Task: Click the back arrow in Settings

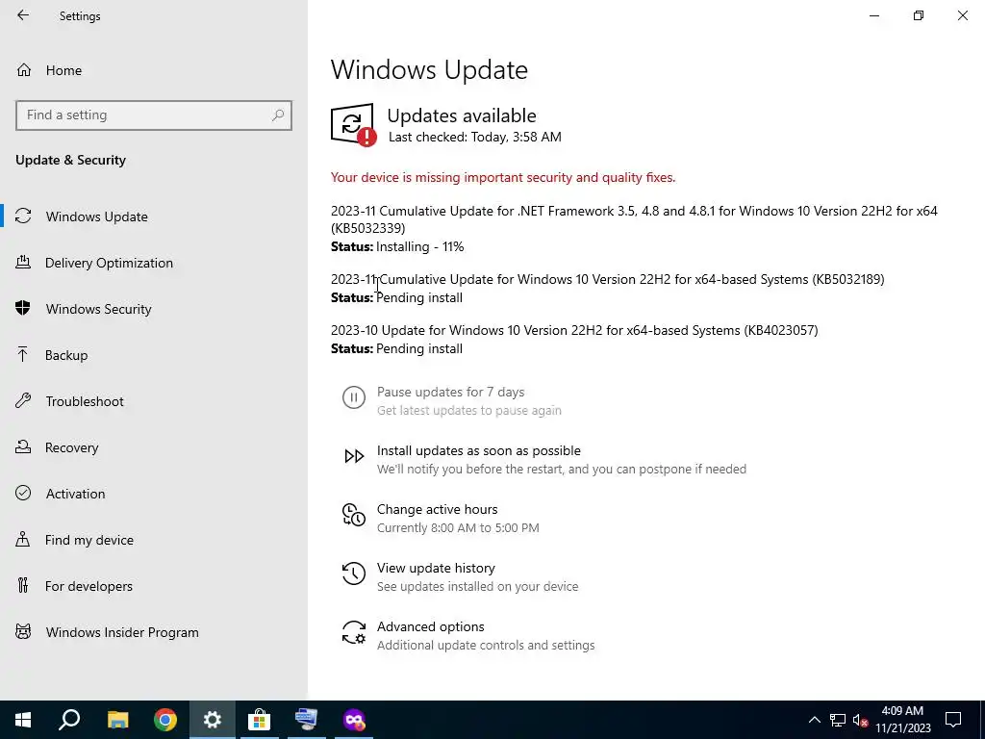Action: (23, 15)
